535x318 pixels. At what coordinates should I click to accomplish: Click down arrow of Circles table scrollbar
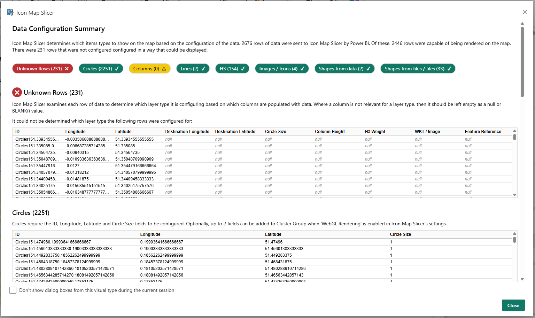click(522, 279)
